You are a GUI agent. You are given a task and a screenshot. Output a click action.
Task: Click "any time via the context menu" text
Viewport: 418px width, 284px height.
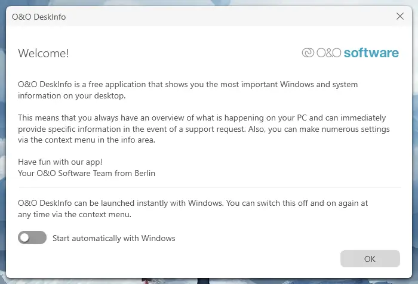pos(75,214)
